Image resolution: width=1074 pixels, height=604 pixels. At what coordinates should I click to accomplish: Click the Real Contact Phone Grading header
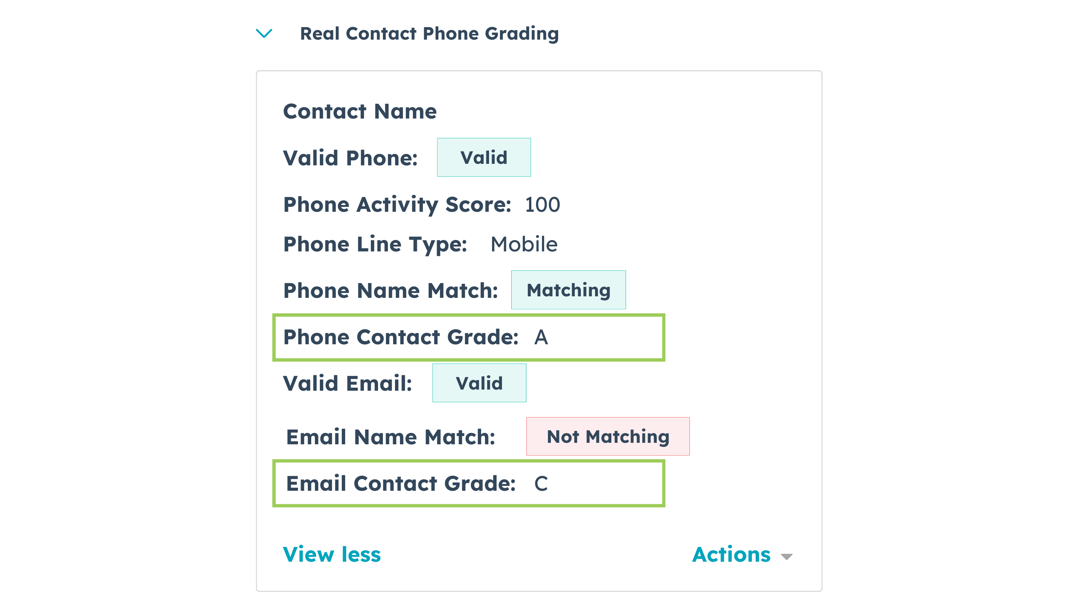(x=429, y=33)
